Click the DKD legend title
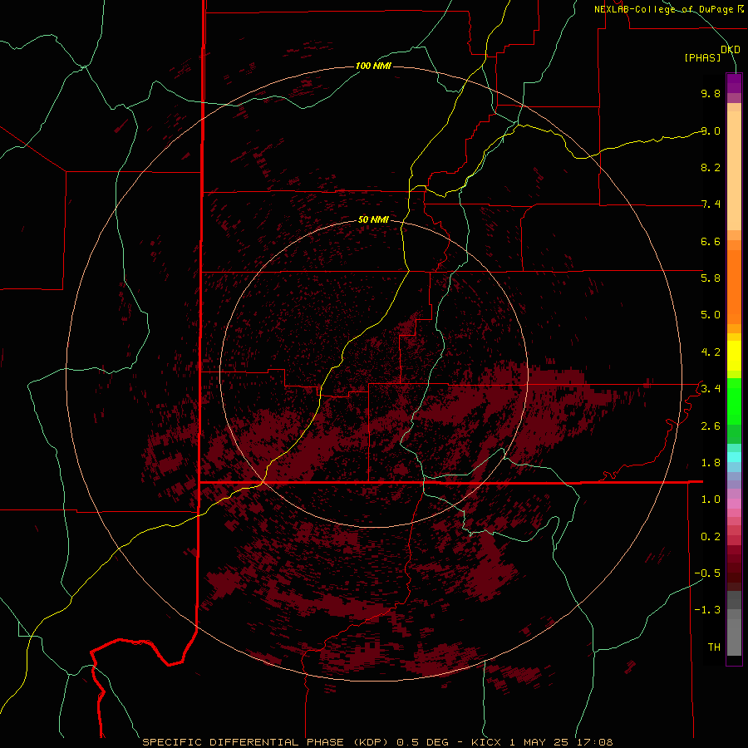 point(731,50)
